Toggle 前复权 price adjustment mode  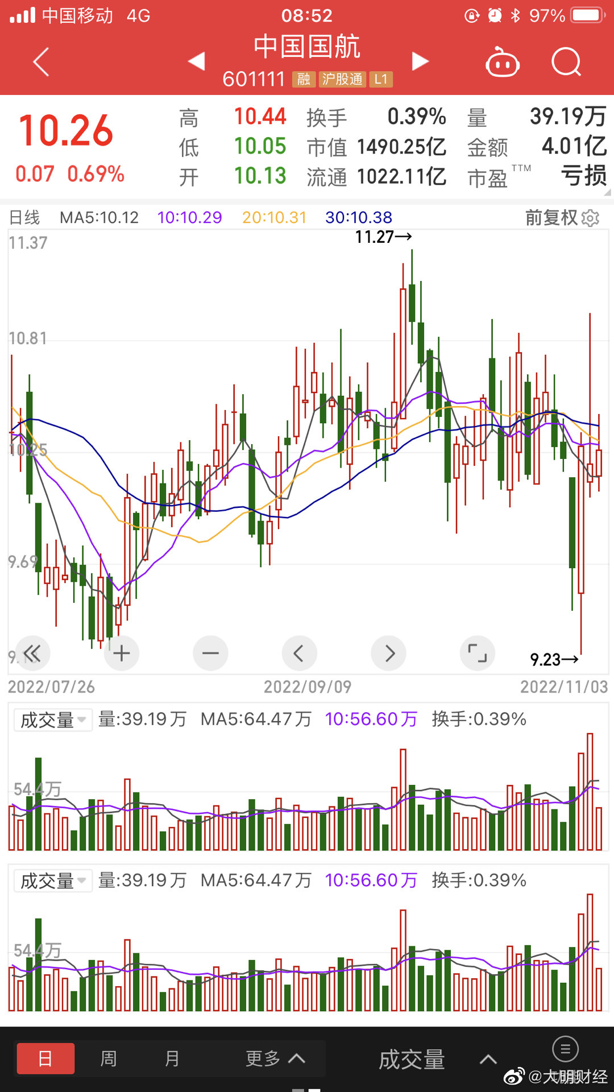(551, 218)
